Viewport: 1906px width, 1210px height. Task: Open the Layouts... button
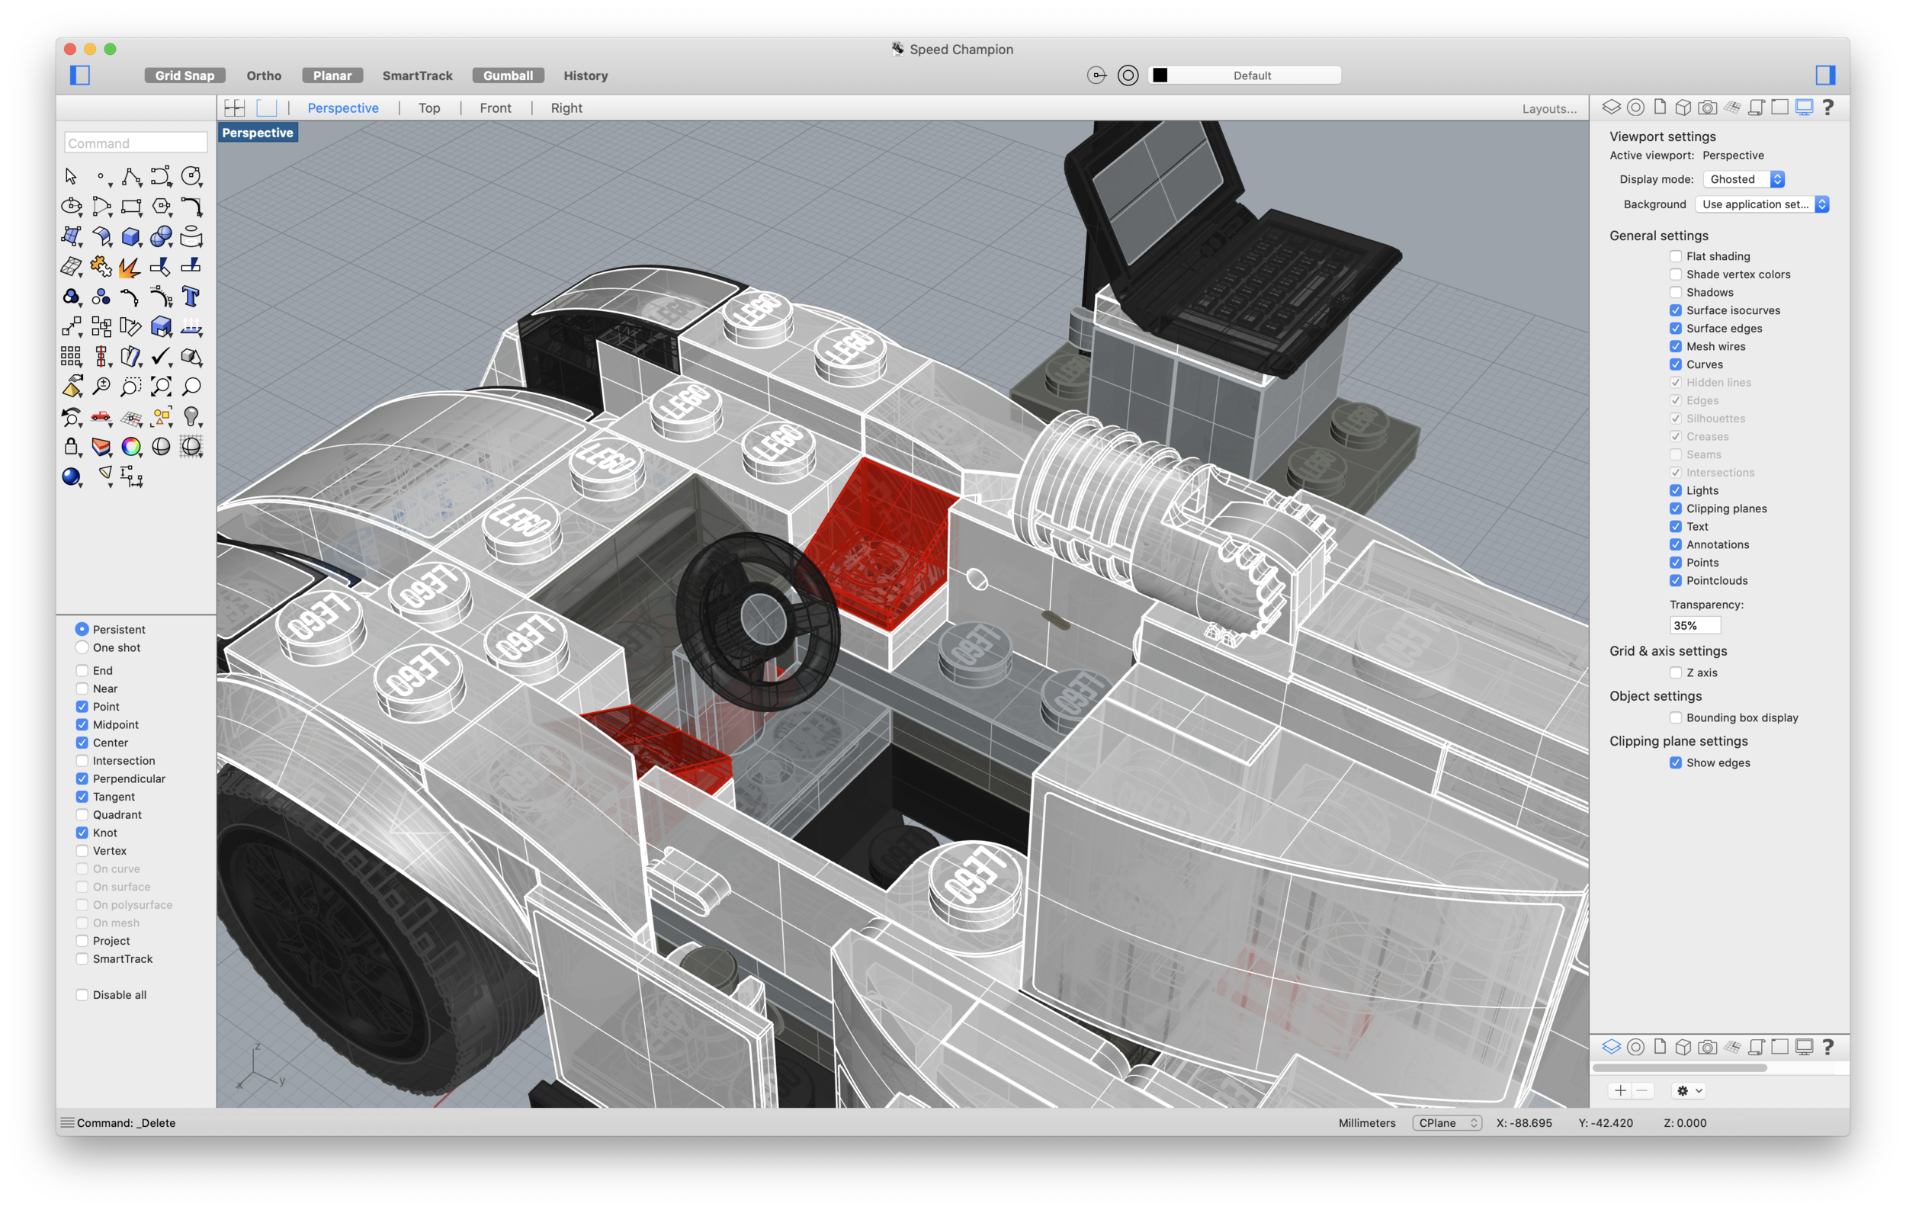(1550, 108)
